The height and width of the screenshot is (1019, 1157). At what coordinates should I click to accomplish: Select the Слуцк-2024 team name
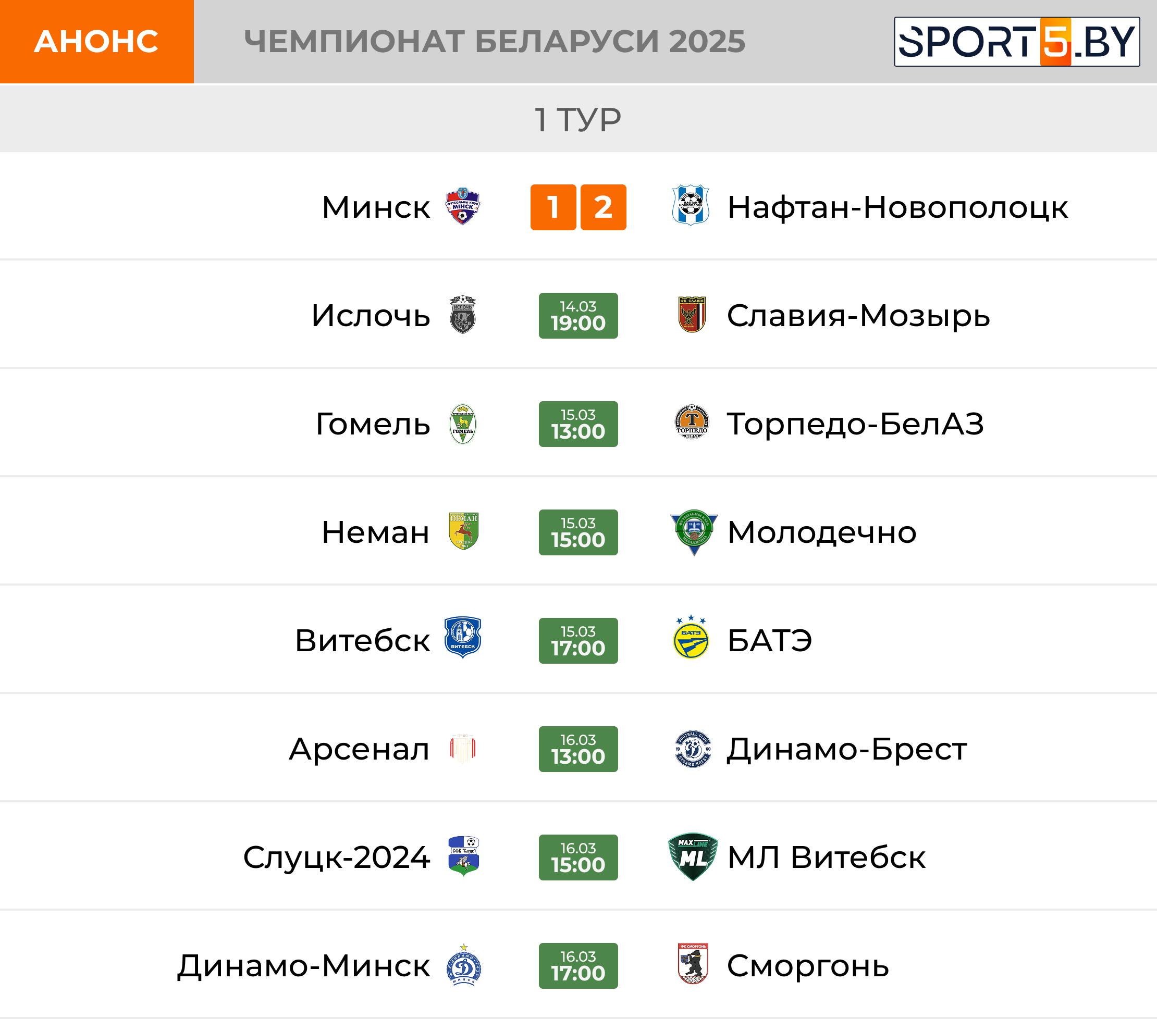click(337, 857)
